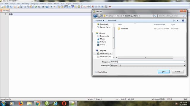Open the Plugins menu
Viewport: 190px width, 106px height.
(x=69, y=4)
